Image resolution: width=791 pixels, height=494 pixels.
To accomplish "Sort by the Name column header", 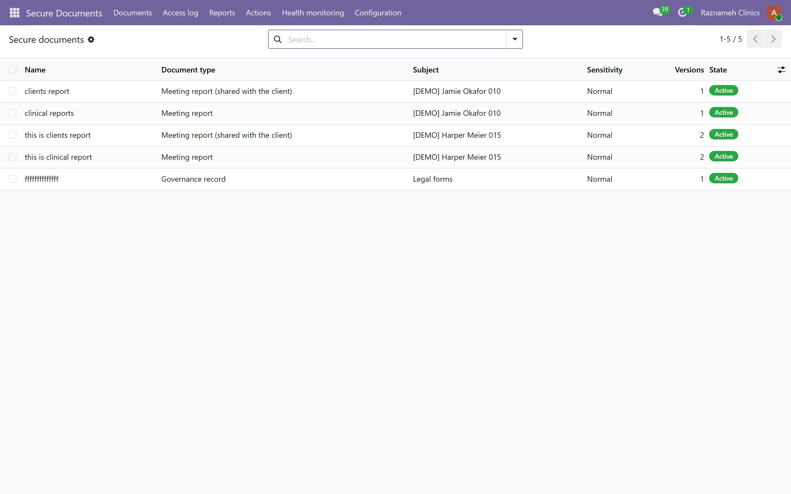I will click(35, 70).
